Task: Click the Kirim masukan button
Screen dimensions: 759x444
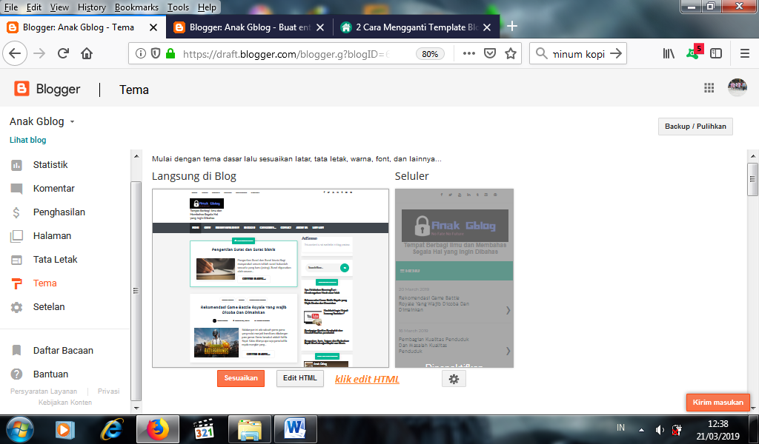Action: [717, 402]
